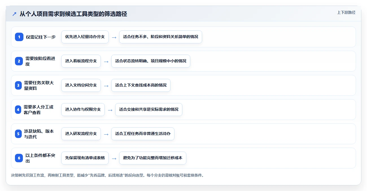Click the 适合交接和共享是实际需求的情况 chip

149,110
